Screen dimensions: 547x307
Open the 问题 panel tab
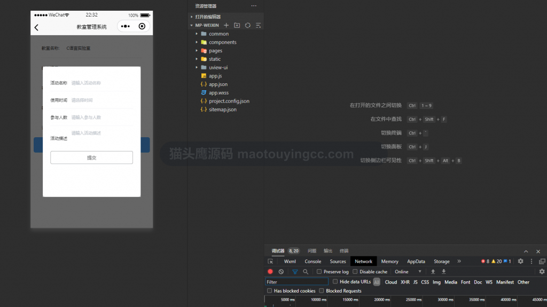312,251
